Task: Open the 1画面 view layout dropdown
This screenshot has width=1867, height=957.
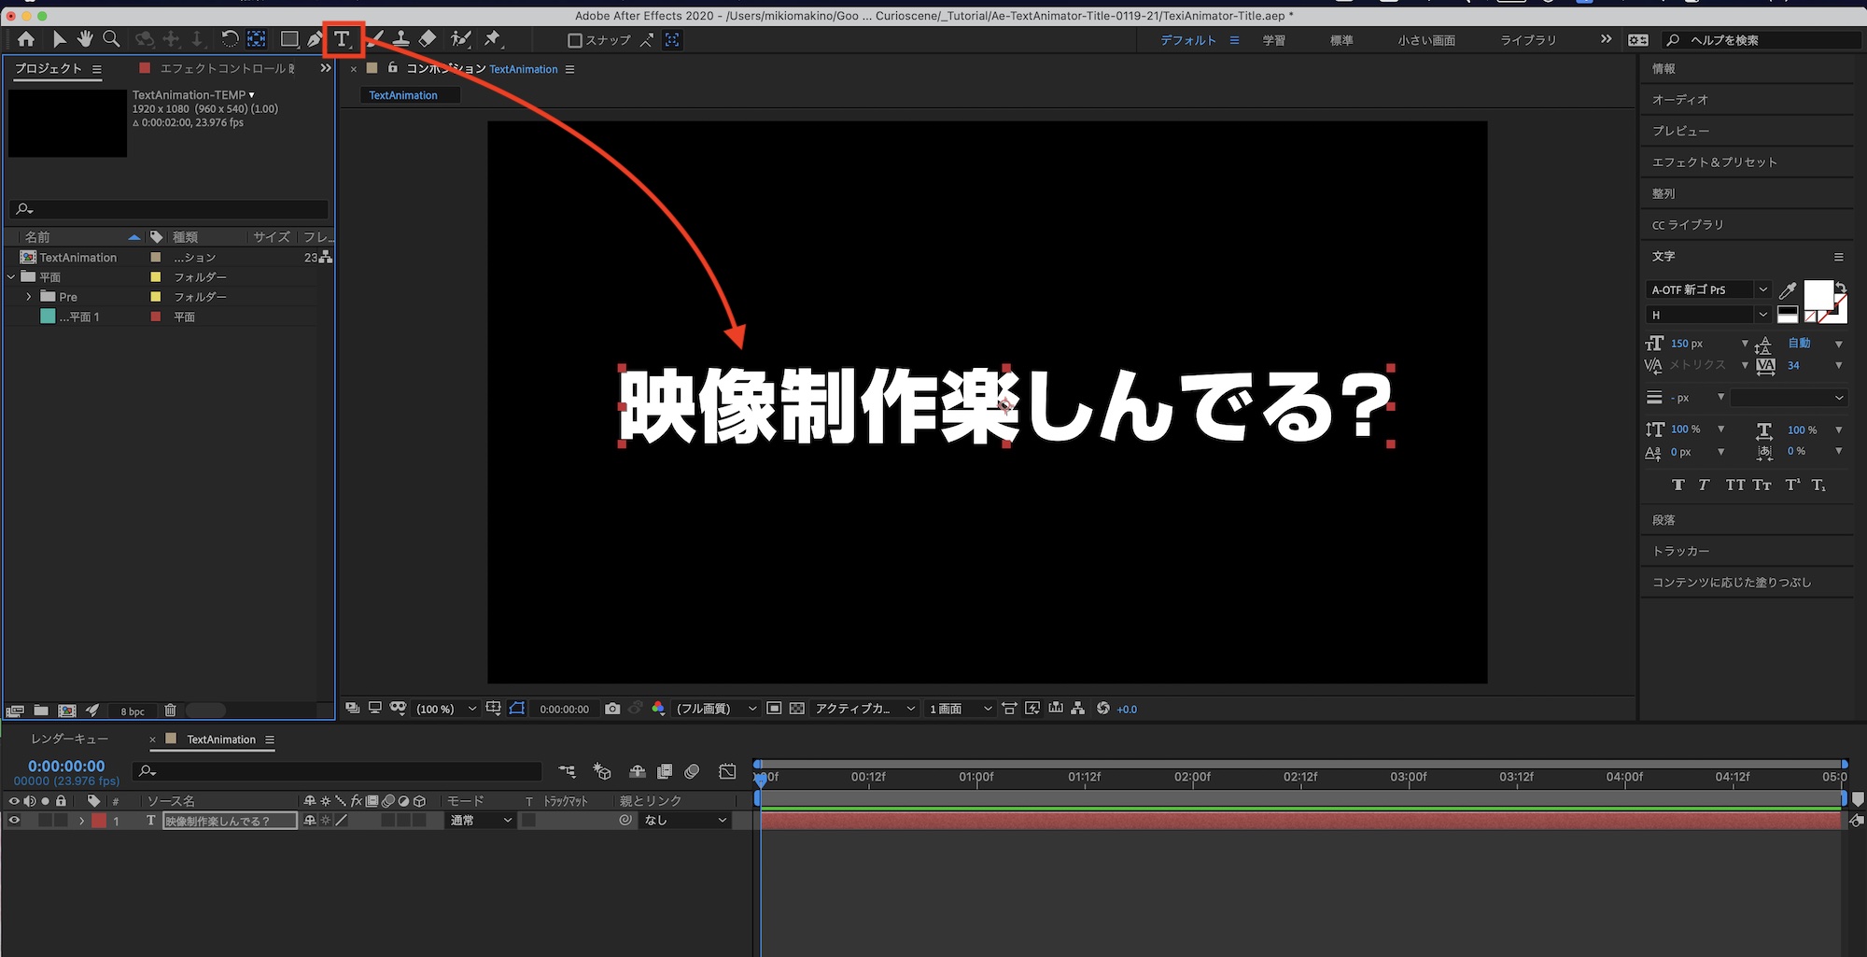Action: coord(960,709)
